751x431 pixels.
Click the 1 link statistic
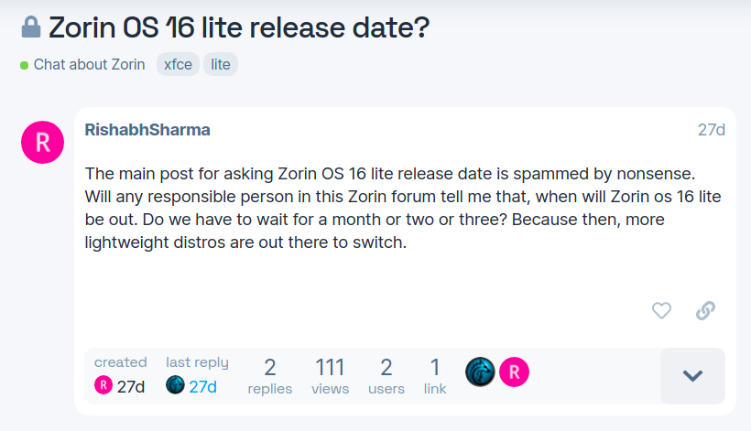point(435,376)
